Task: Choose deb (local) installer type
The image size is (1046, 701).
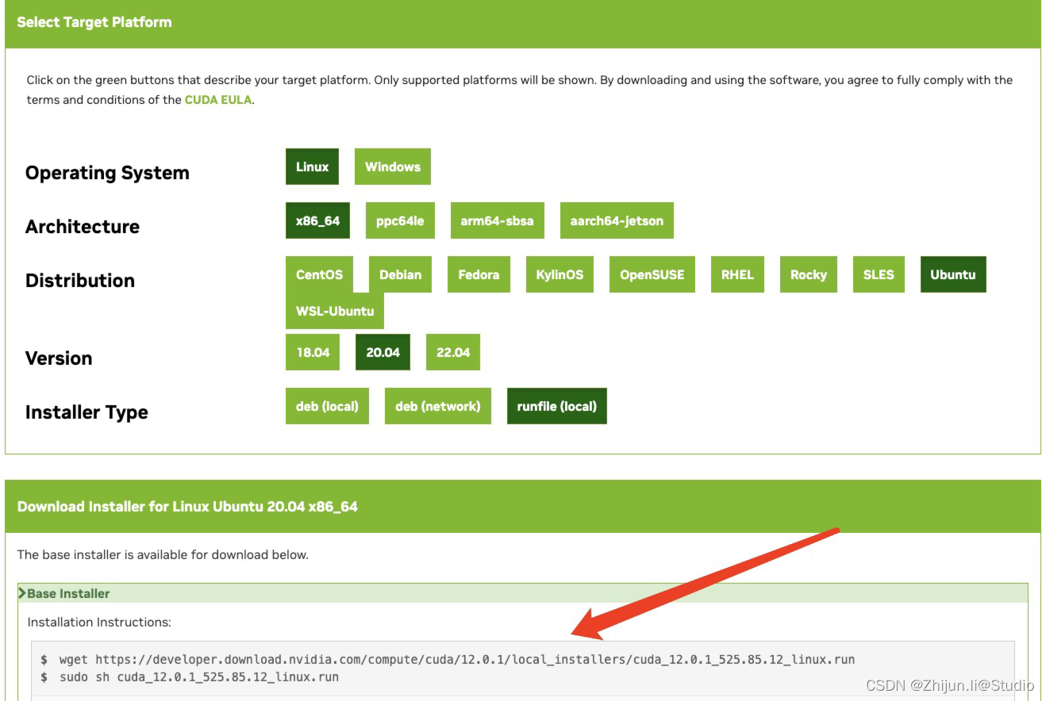Action: tap(327, 406)
